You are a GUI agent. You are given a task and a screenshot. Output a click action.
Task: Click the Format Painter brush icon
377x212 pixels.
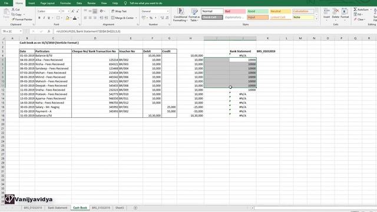coord(13,19)
